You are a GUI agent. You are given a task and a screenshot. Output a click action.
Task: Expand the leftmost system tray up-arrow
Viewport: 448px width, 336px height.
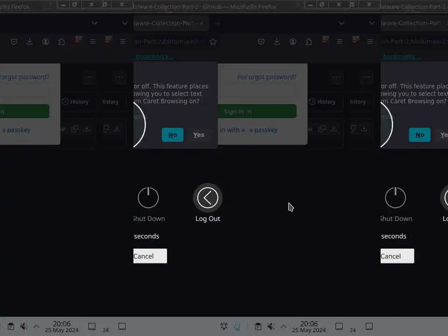pyautogui.click(x=36, y=326)
